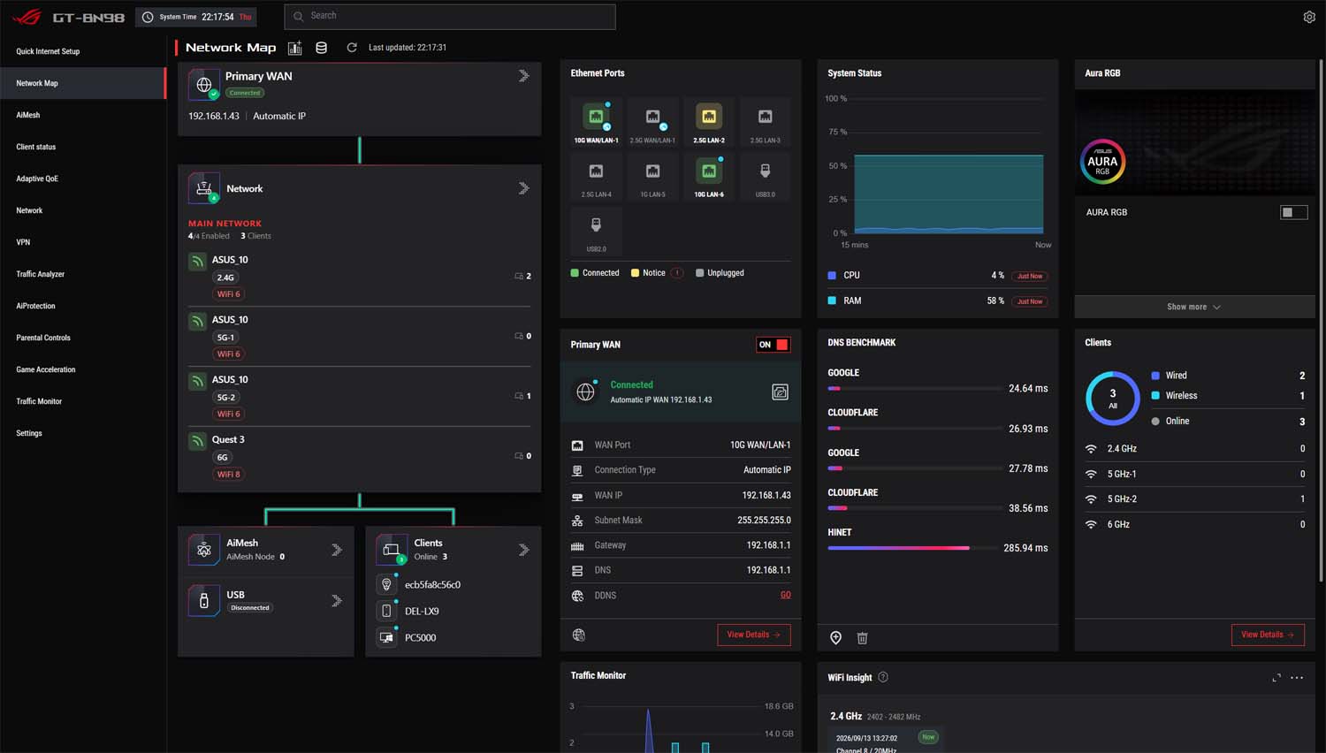
Task: Open the AiMesh card chevron
Action: [x=337, y=550]
